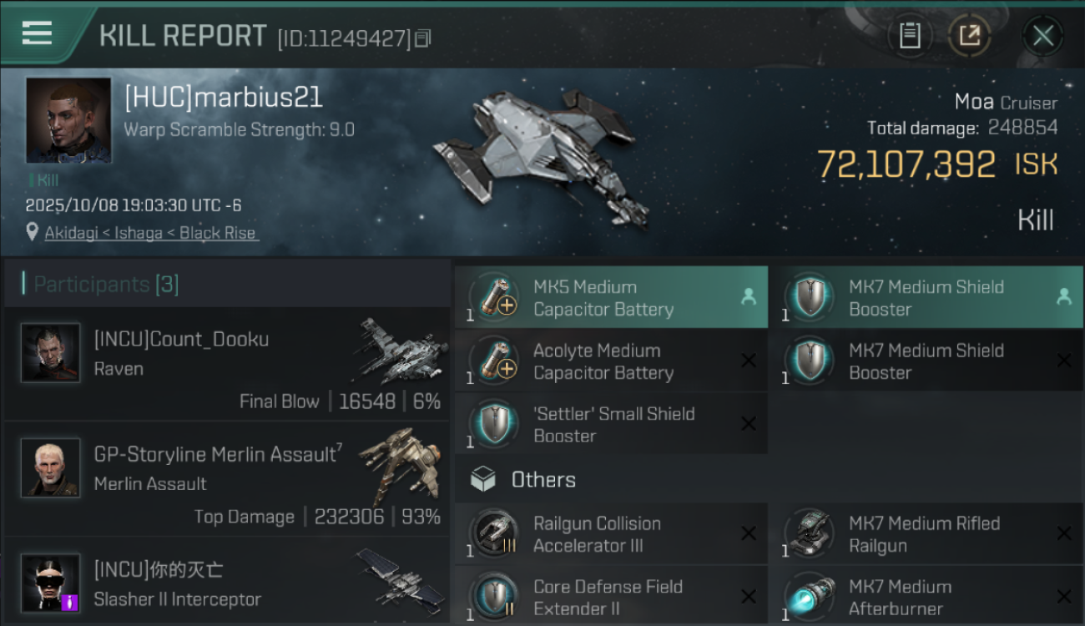This screenshot has height=626, width=1085.
Task: Open marbius21's pilot portrait
Action: (68, 120)
